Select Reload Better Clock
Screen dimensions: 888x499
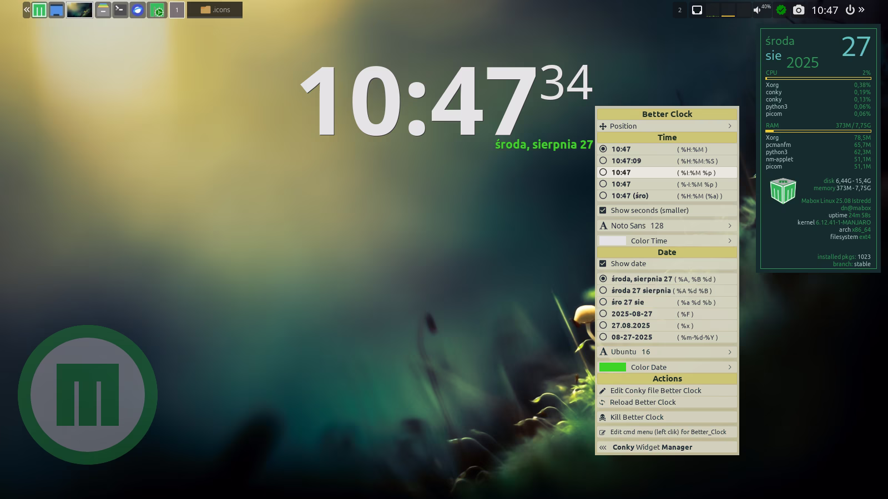coord(643,403)
